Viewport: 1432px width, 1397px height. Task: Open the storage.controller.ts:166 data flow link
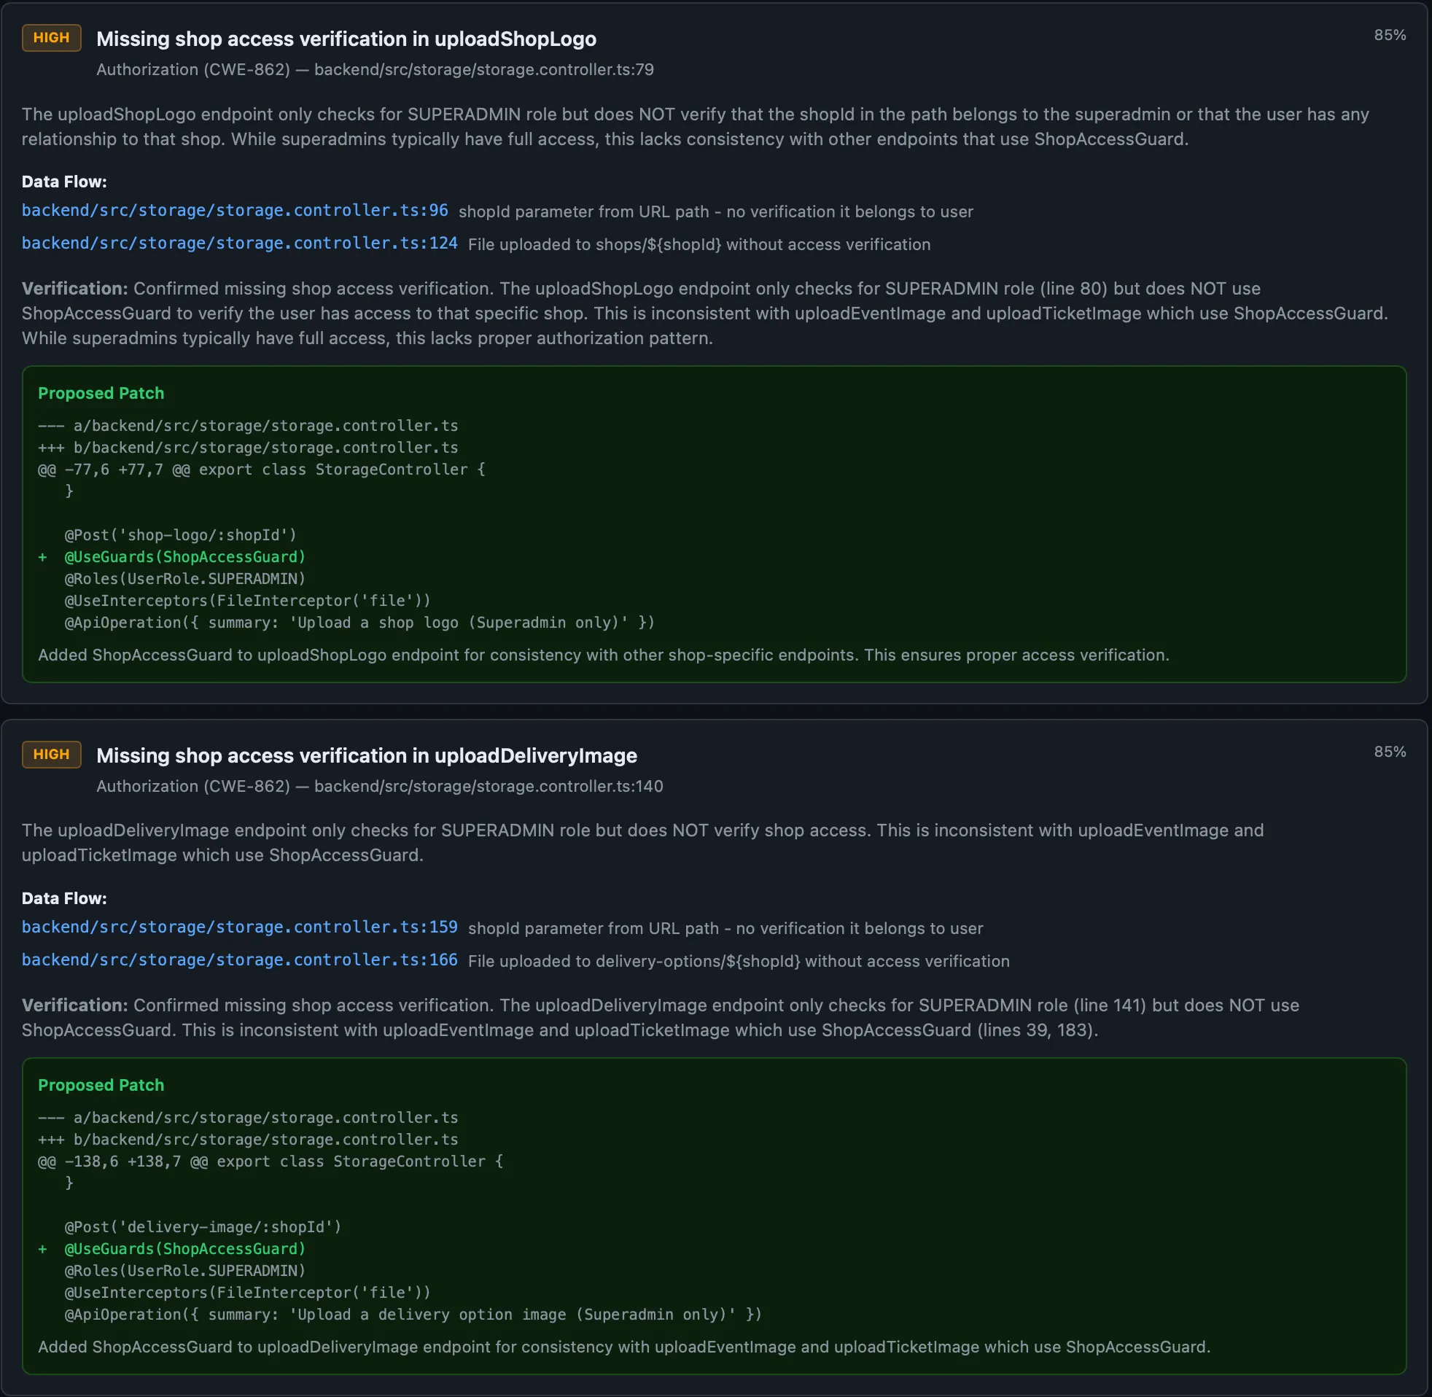240,960
